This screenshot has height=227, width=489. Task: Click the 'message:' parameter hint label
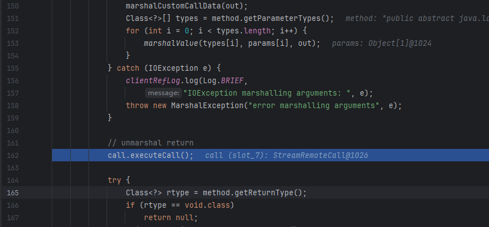click(x=163, y=93)
